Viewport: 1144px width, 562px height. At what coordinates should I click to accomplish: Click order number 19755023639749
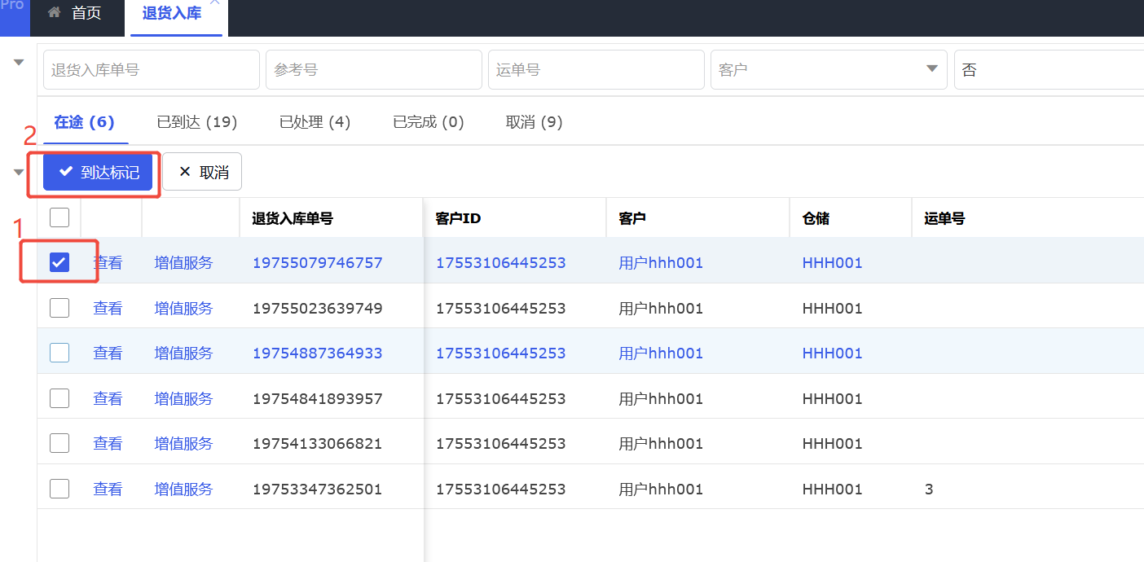pyautogui.click(x=318, y=308)
